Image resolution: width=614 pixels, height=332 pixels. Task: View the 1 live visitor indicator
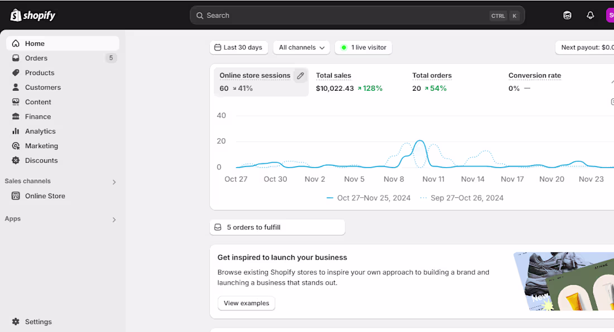pyautogui.click(x=363, y=47)
